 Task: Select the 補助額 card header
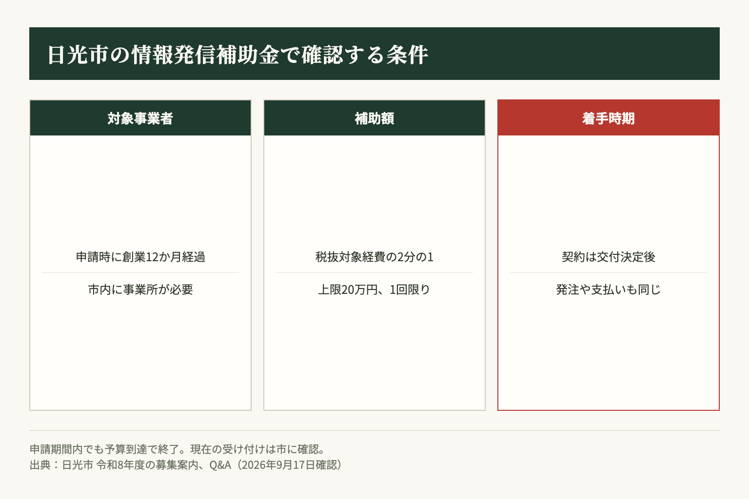374,118
